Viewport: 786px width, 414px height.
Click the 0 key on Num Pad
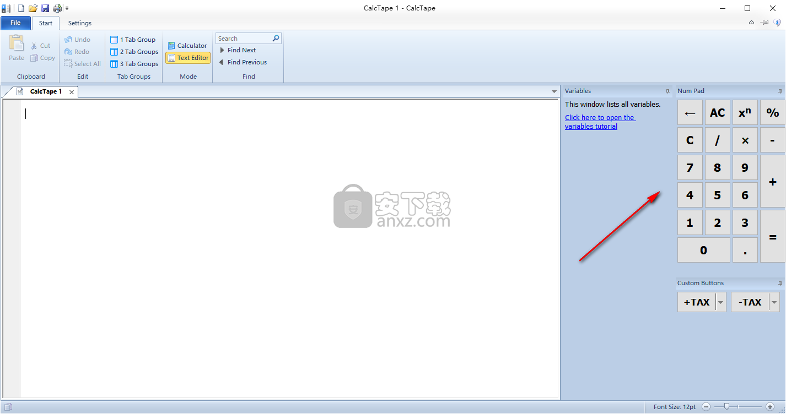pyautogui.click(x=703, y=250)
